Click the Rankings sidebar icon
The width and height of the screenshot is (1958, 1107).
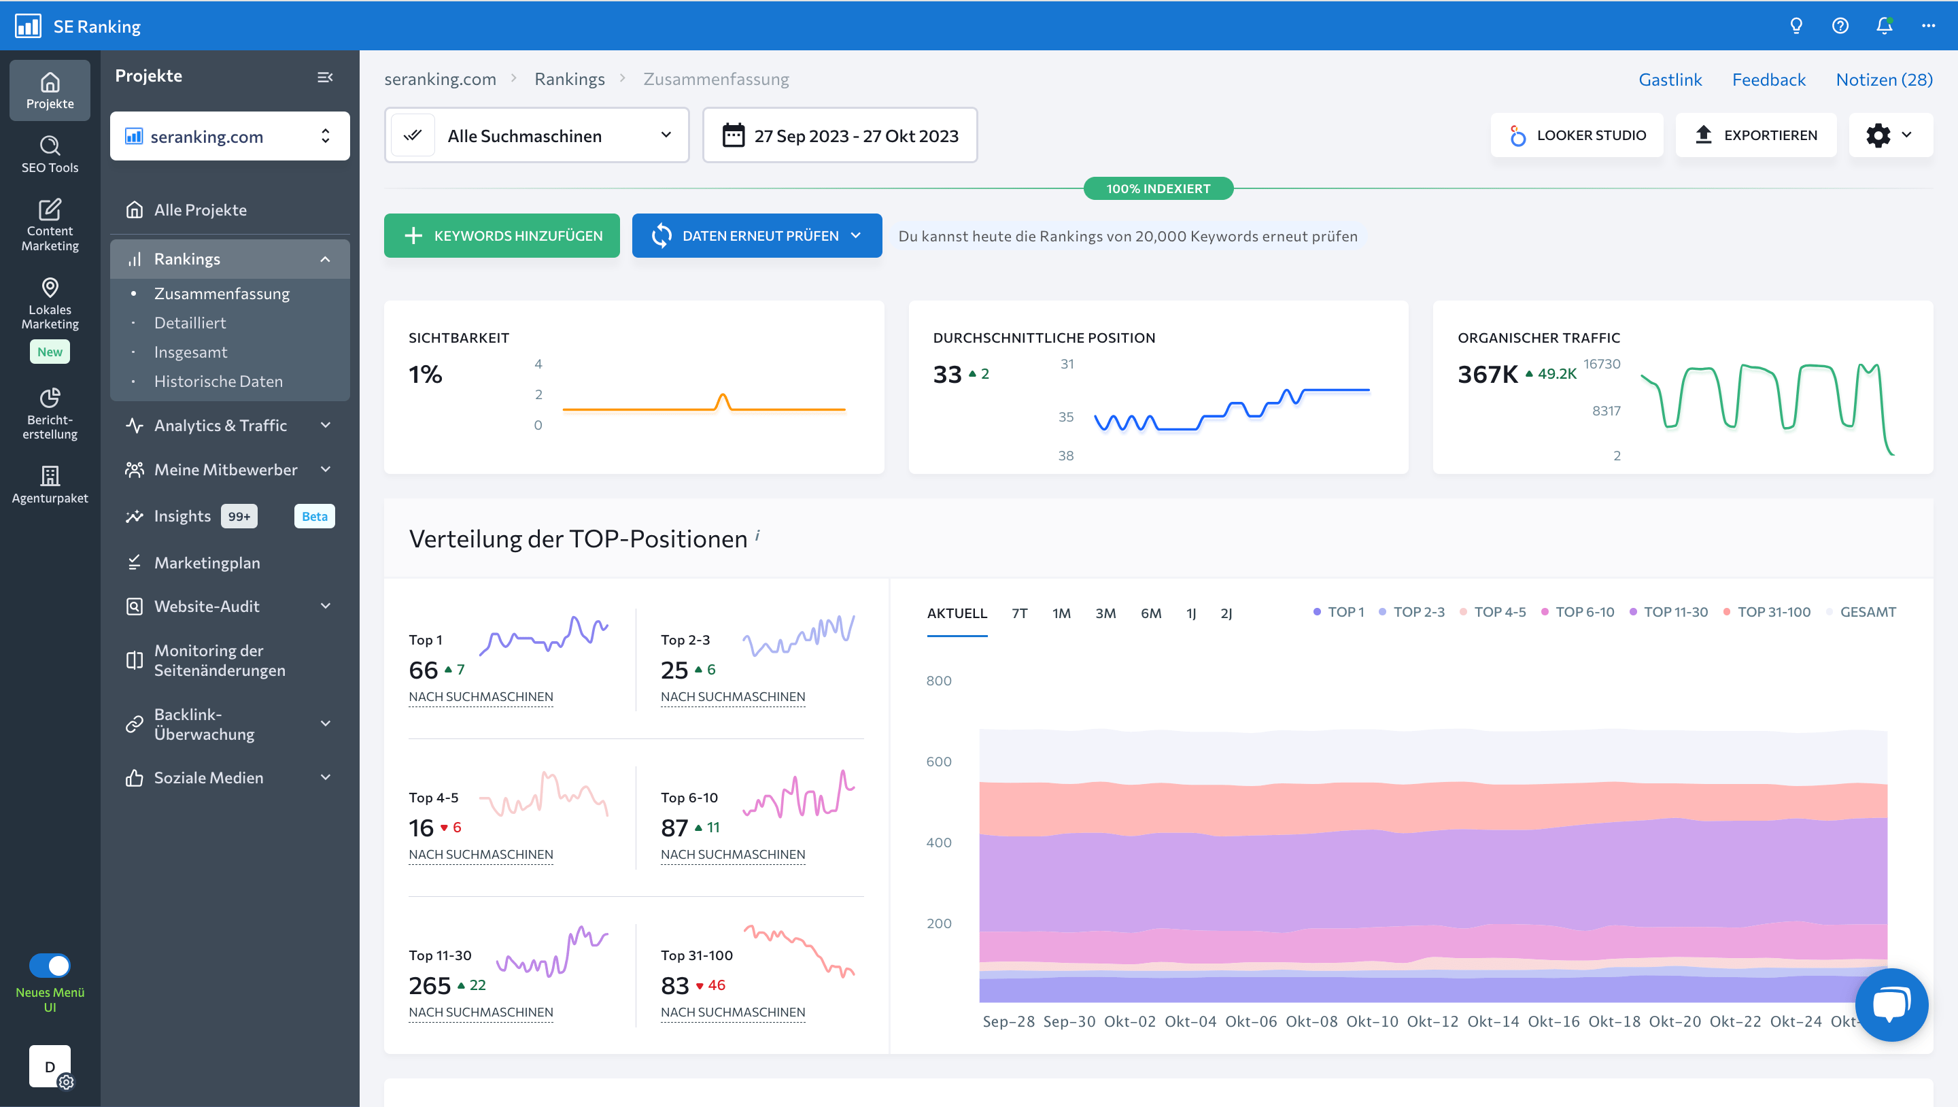(135, 258)
